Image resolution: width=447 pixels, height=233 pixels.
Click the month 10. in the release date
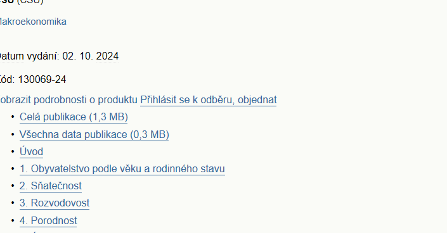click(x=86, y=56)
